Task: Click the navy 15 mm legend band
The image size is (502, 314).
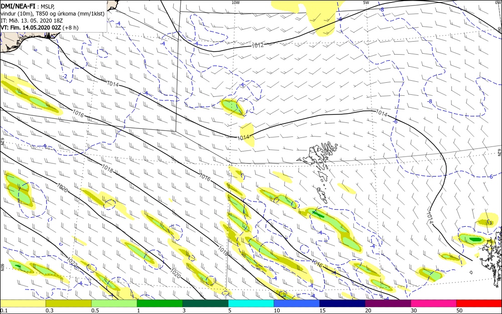Action: point(342,303)
